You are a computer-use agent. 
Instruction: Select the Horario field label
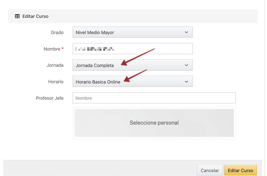click(56, 81)
